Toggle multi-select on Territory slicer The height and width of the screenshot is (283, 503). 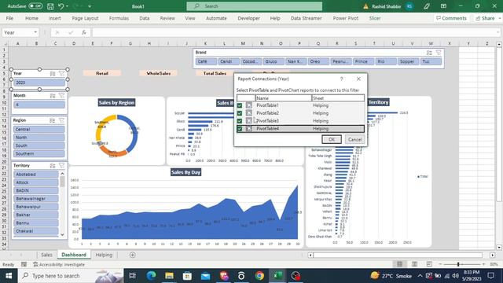pos(53,166)
